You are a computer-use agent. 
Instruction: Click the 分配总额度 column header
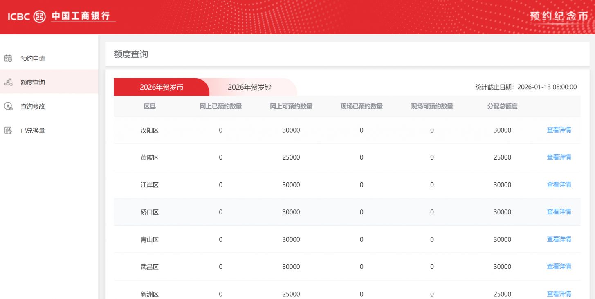click(502, 106)
